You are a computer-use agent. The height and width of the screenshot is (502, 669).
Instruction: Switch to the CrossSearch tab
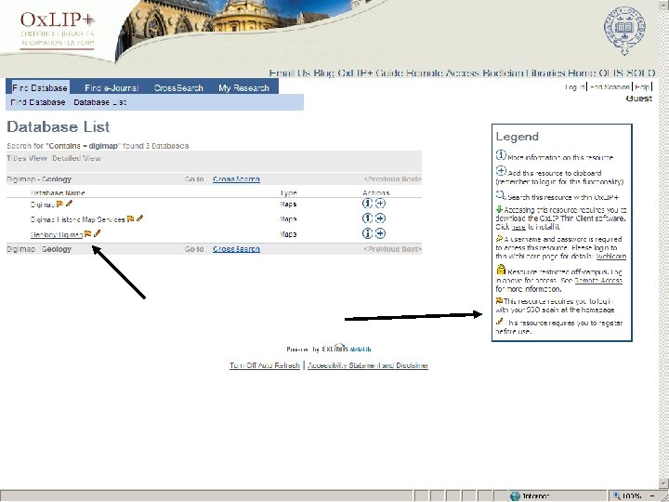click(178, 88)
